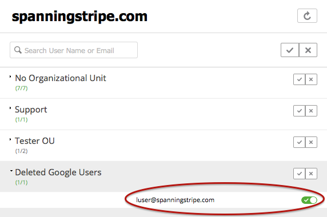Click the refresh icon beside spanningstripe.com
The image size is (327, 217).
[x=307, y=15]
